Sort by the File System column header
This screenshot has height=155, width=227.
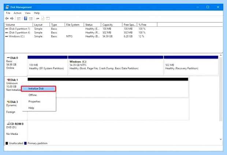(74, 25)
